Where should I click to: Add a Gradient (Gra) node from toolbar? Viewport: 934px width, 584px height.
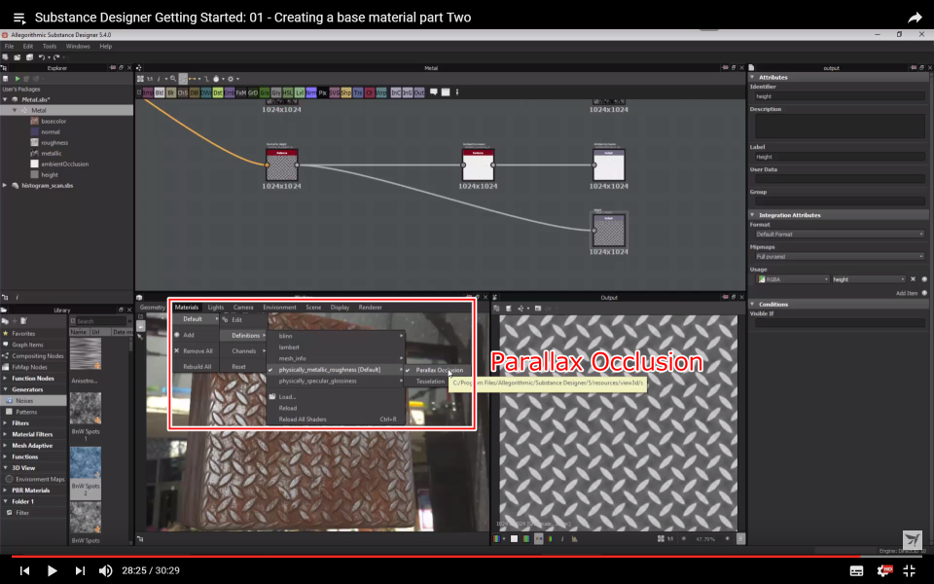click(x=265, y=93)
